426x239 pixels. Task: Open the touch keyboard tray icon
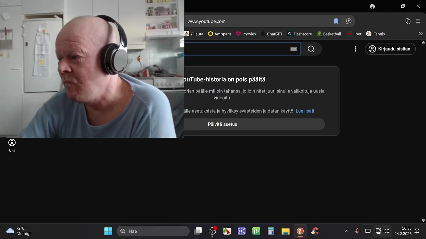click(368, 231)
